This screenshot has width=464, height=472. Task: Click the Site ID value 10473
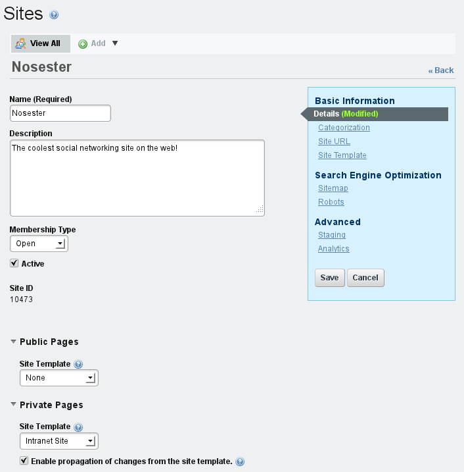tap(21, 300)
